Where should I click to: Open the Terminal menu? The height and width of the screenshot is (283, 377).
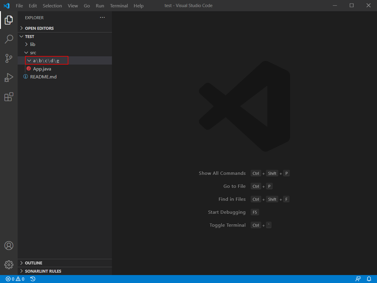119,6
